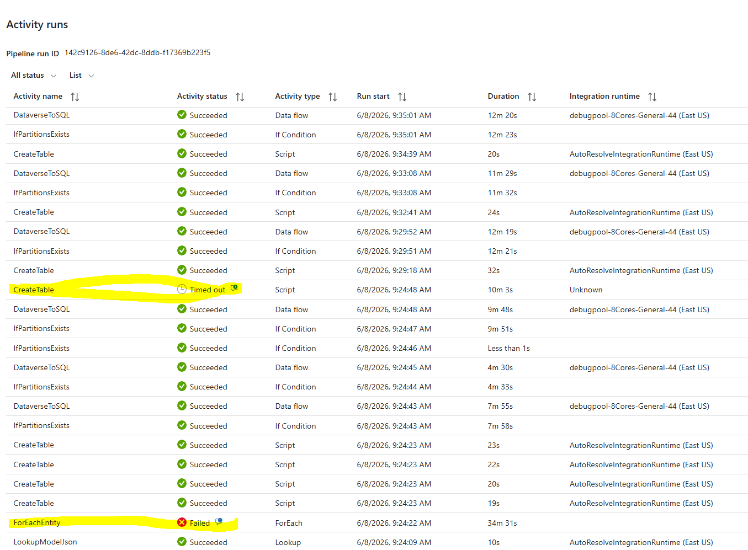Click the 6/8/2026, 9:24:22 AM run start

click(394, 523)
